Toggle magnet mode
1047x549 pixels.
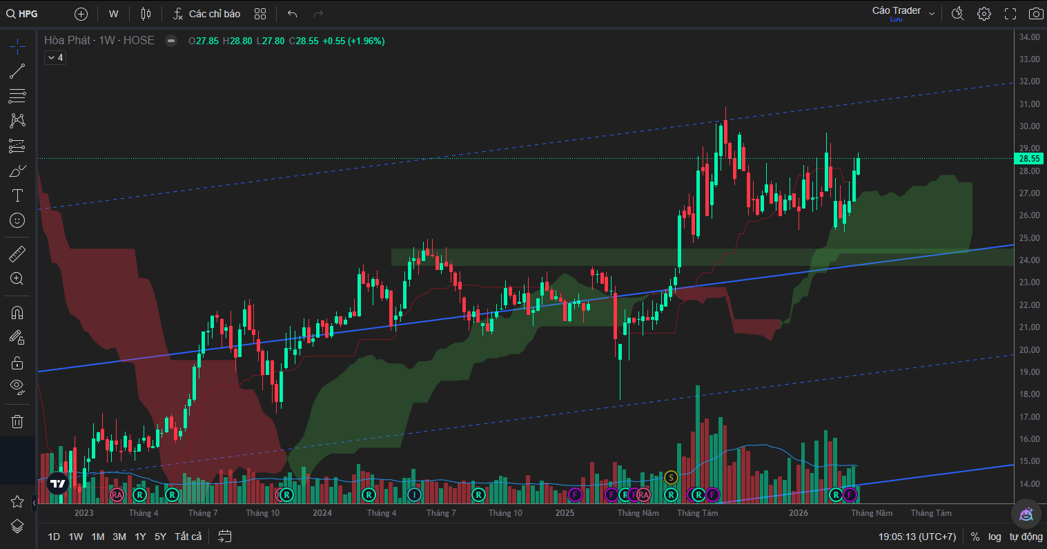tap(17, 312)
